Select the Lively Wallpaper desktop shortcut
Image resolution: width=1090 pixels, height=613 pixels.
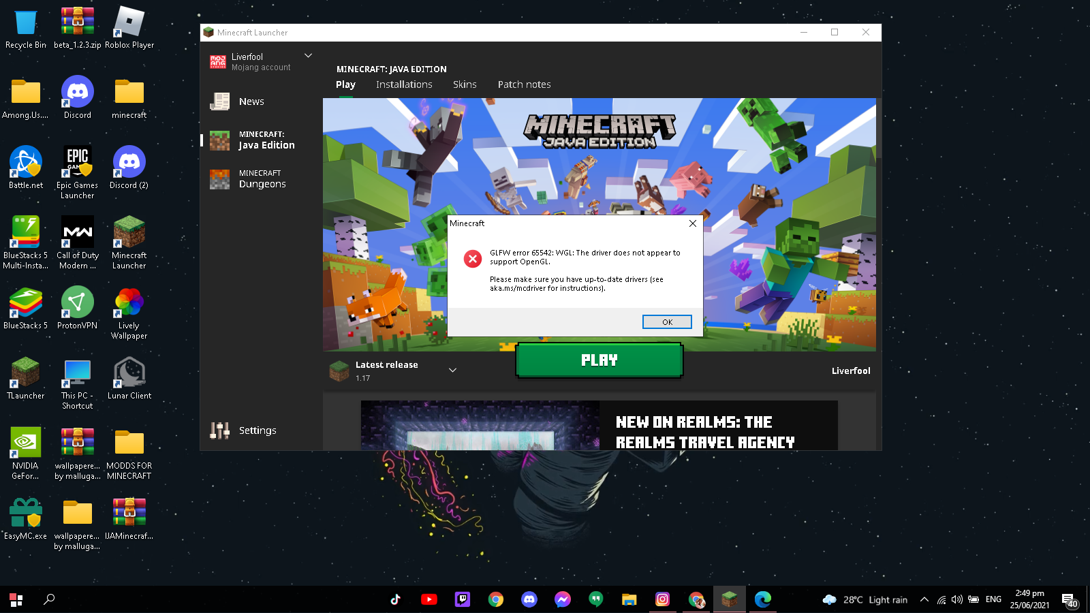(129, 313)
